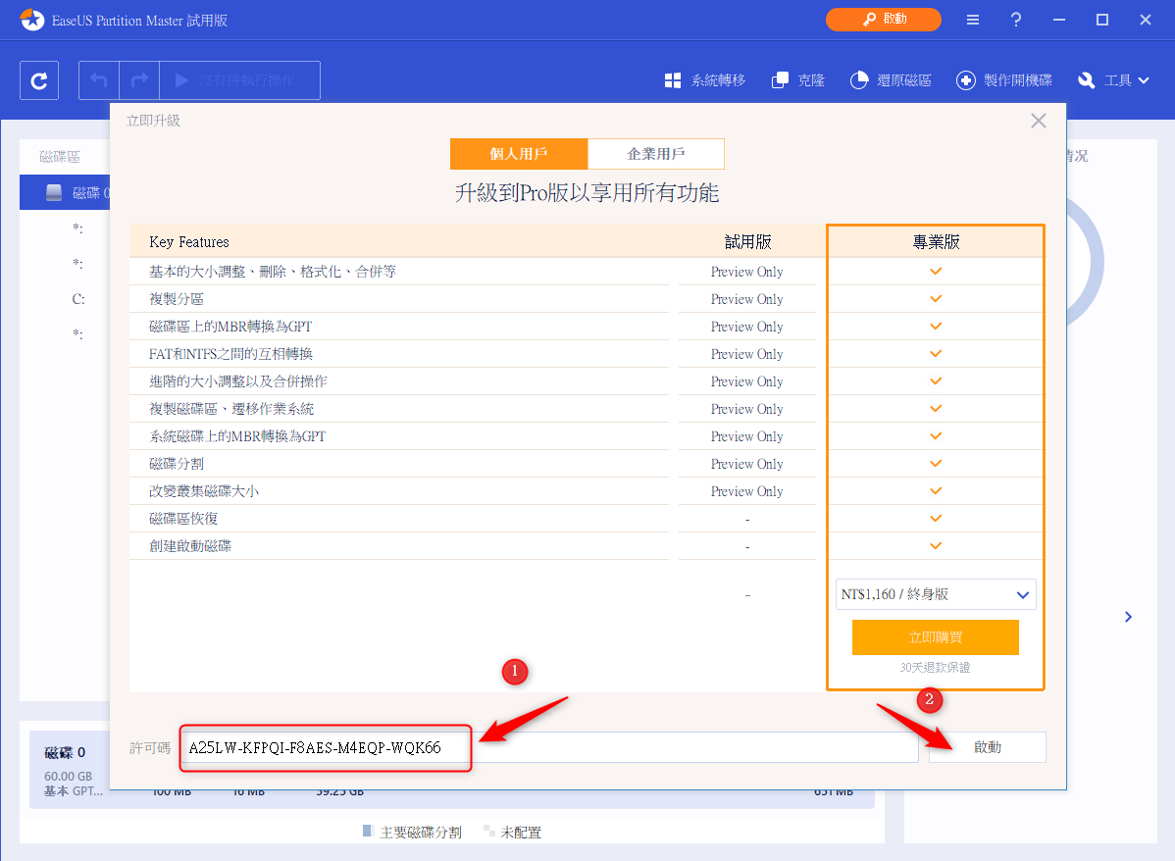Viewport: 1175px width, 861px height.
Task: Click the 啟動 button beside license field
Action: click(x=987, y=747)
